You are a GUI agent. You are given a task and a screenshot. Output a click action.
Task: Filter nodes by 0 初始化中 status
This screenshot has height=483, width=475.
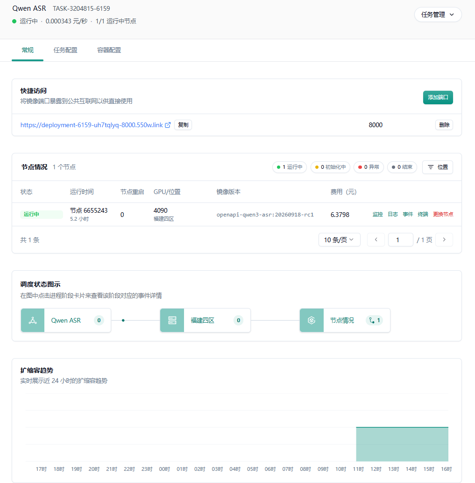click(x=330, y=167)
